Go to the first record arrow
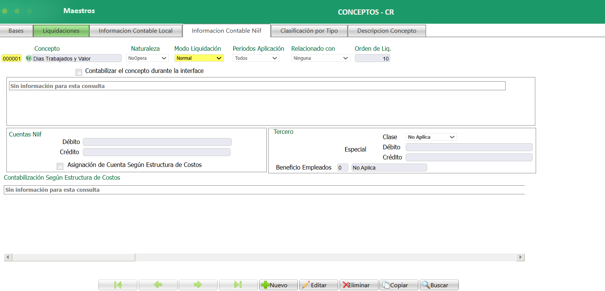The width and height of the screenshot is (605, 291). coord(118,285)
